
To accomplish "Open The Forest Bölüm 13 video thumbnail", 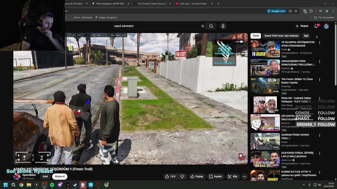I will point(265,86).
